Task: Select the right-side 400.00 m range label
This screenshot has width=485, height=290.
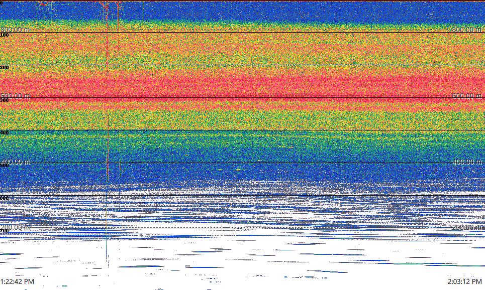Action: (x=467, y=162)
